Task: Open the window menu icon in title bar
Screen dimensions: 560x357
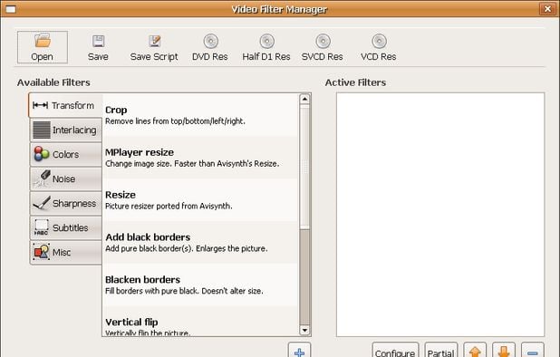Action: click(x=11, y=9)
